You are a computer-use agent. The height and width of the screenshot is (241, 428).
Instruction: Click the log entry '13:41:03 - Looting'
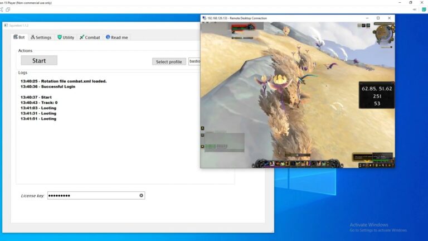pyautogui.click(x=38, y=108)
